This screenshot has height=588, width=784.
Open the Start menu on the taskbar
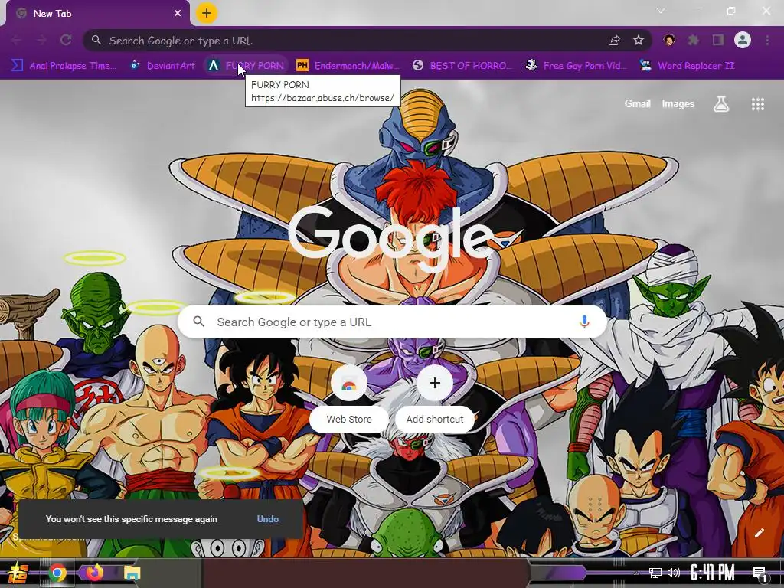18,573
